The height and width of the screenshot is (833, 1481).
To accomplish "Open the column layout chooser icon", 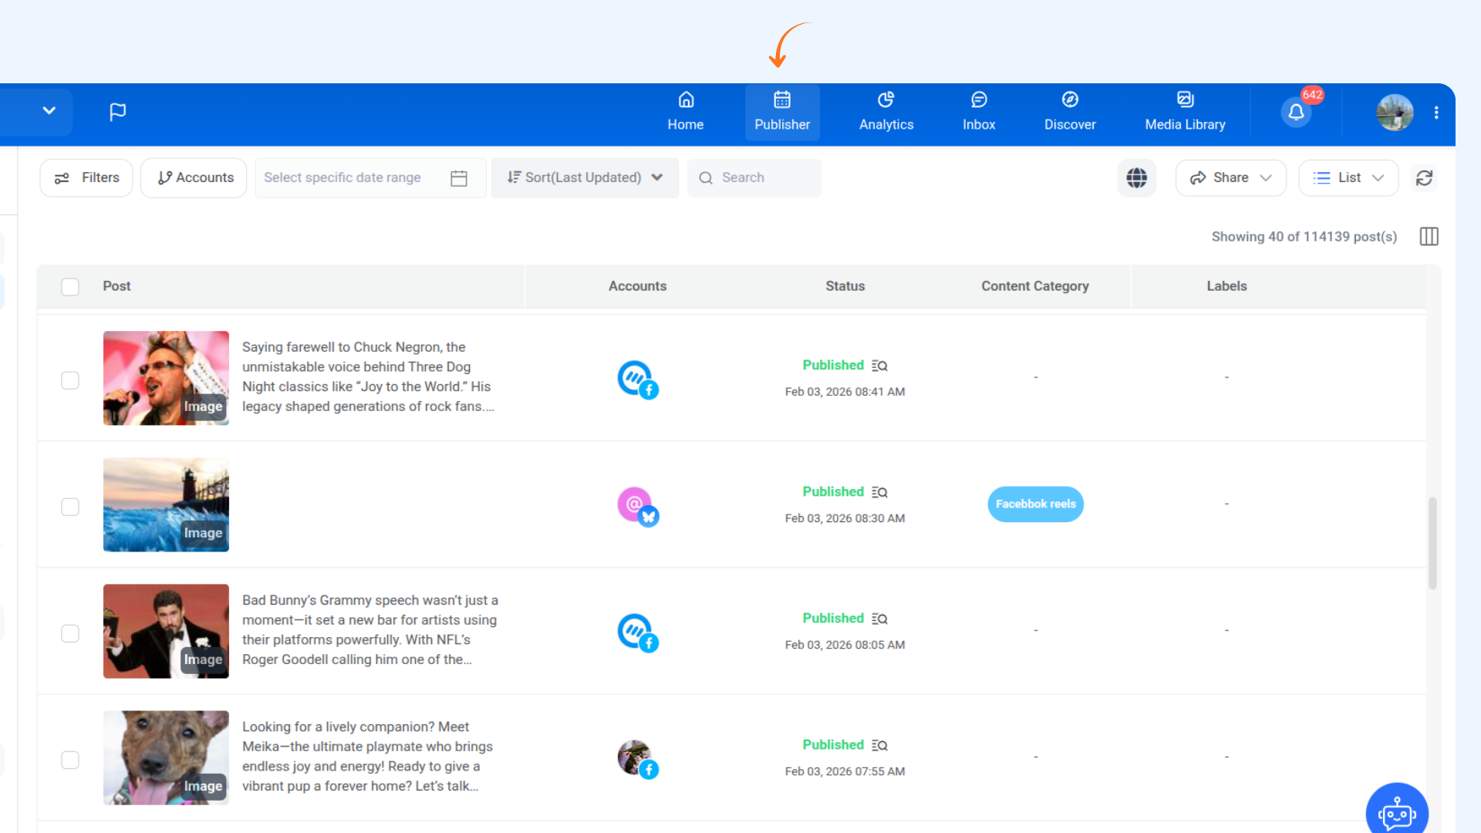I will 1429,237.
